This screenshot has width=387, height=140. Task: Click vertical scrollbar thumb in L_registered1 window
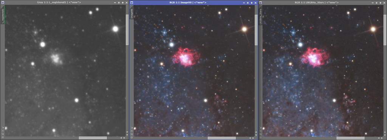click(x=127, y=30)
